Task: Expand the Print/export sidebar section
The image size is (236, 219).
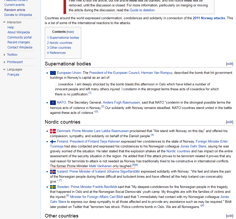Action: [x=4, y=62]
